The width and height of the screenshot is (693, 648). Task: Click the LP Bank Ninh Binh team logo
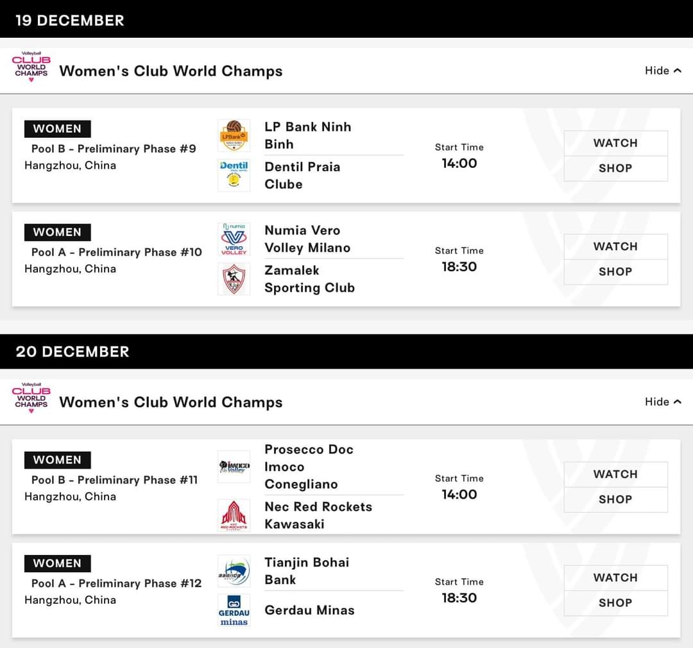click(234, 135)
